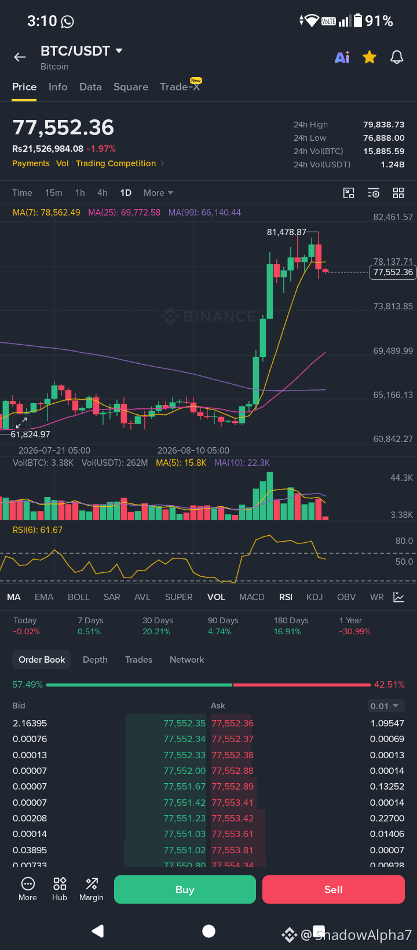Viewport: 417px width, 950px height.
Task: Tap the bid/ask ratio bar
Action: click(x=209, y=685)
